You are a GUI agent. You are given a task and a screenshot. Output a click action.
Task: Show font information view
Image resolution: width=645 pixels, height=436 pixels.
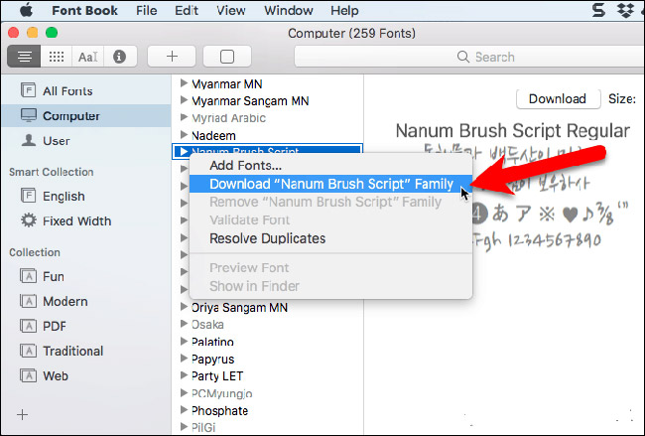coord(120,57)
